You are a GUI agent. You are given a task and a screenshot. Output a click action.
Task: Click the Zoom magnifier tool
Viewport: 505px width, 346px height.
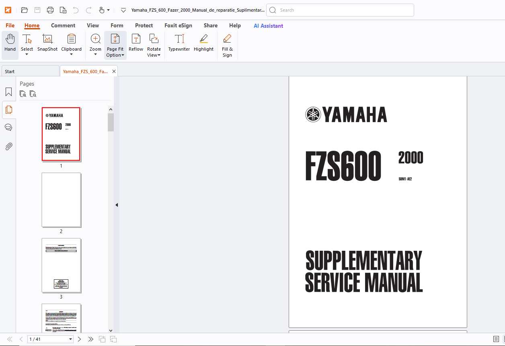point(95,39)
